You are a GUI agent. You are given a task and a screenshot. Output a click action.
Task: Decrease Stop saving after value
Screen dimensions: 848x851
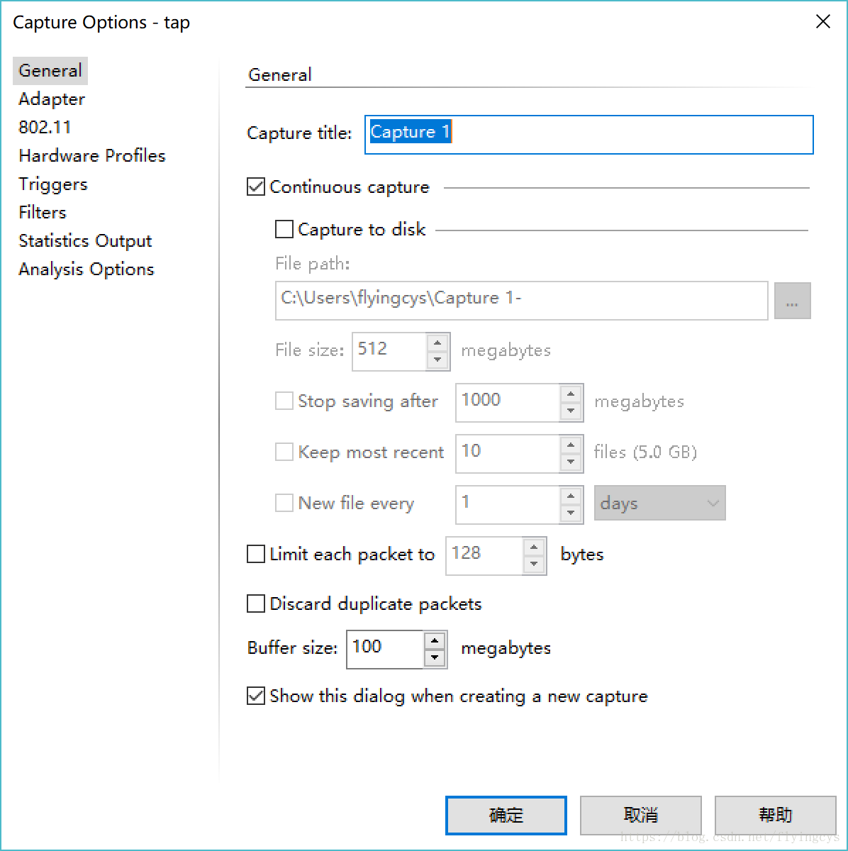571,411
